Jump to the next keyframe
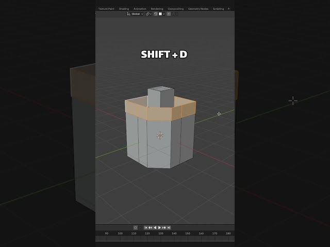The image size is (330, 247). click(164, 227)
